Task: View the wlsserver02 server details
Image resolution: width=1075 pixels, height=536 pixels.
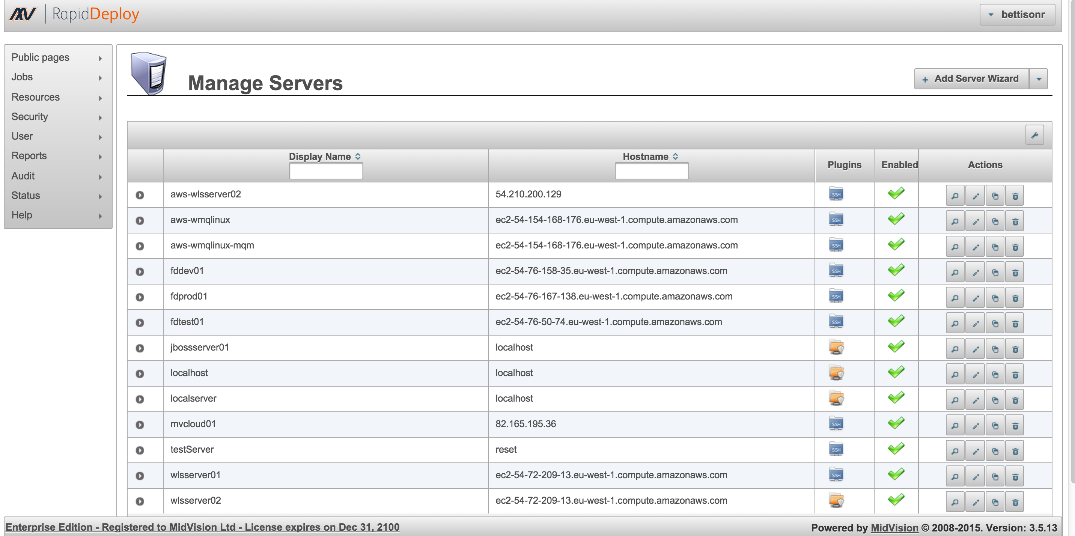Action: (955, 502)
